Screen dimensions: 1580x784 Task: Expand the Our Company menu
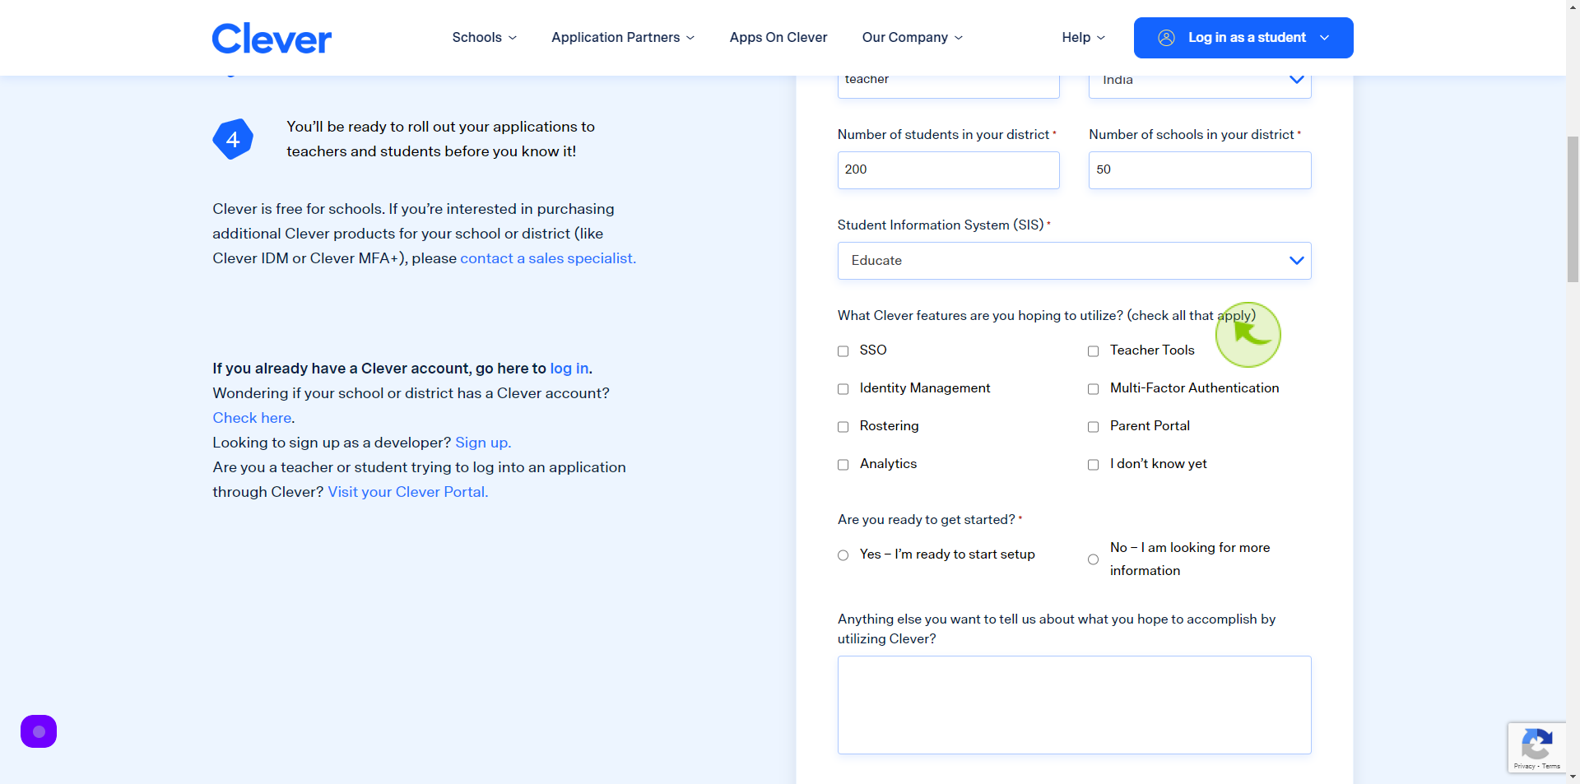(x=912, y=38)
